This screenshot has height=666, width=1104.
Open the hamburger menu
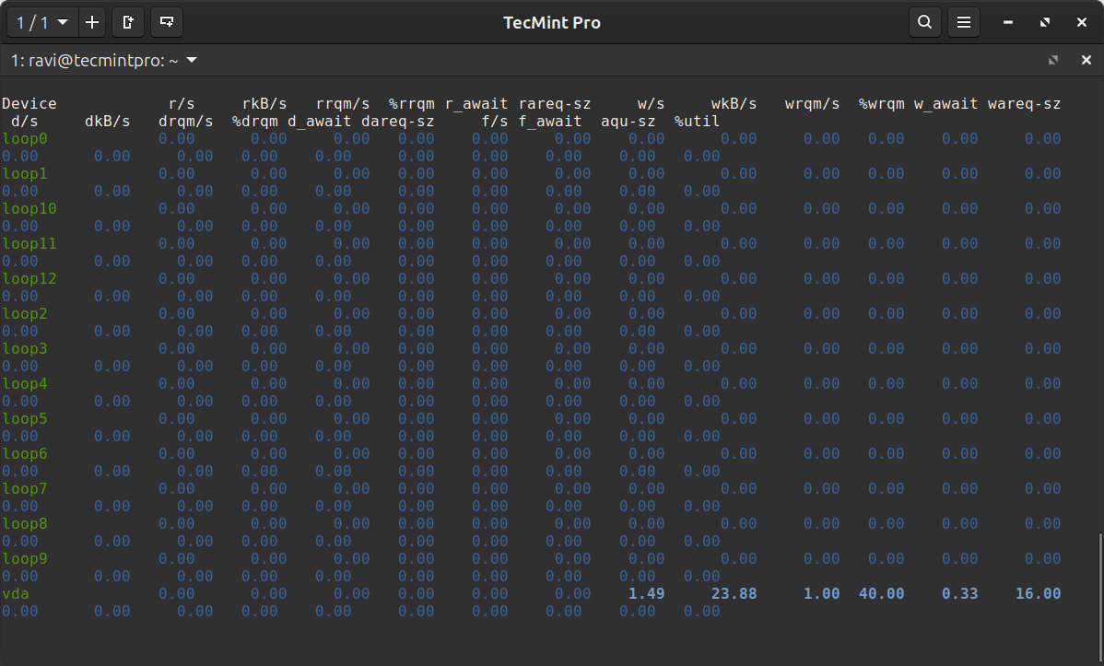click(964, 22)
